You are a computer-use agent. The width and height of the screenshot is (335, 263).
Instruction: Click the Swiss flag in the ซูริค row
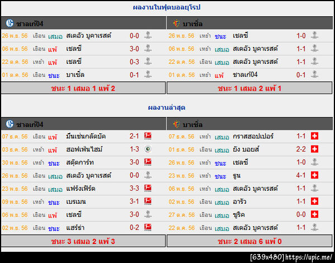314,214
